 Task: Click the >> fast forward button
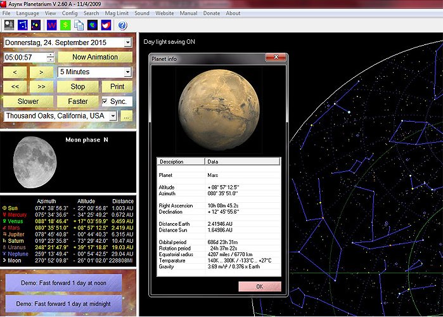(41, 86)
